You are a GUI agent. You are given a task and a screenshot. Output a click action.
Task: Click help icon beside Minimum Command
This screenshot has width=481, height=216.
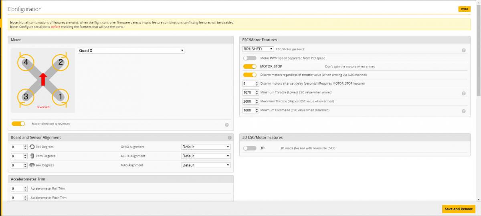pyautogui.click(x=463, y=111)
